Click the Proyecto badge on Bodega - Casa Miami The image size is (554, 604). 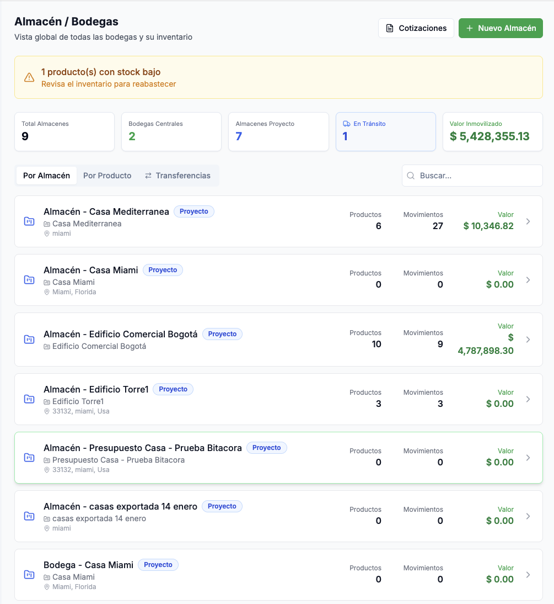coord(158,565)
